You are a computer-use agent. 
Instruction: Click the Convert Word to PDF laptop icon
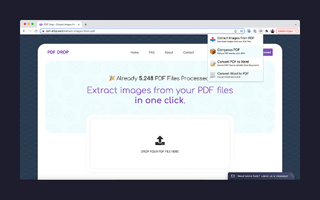click(x=212, y=75)
